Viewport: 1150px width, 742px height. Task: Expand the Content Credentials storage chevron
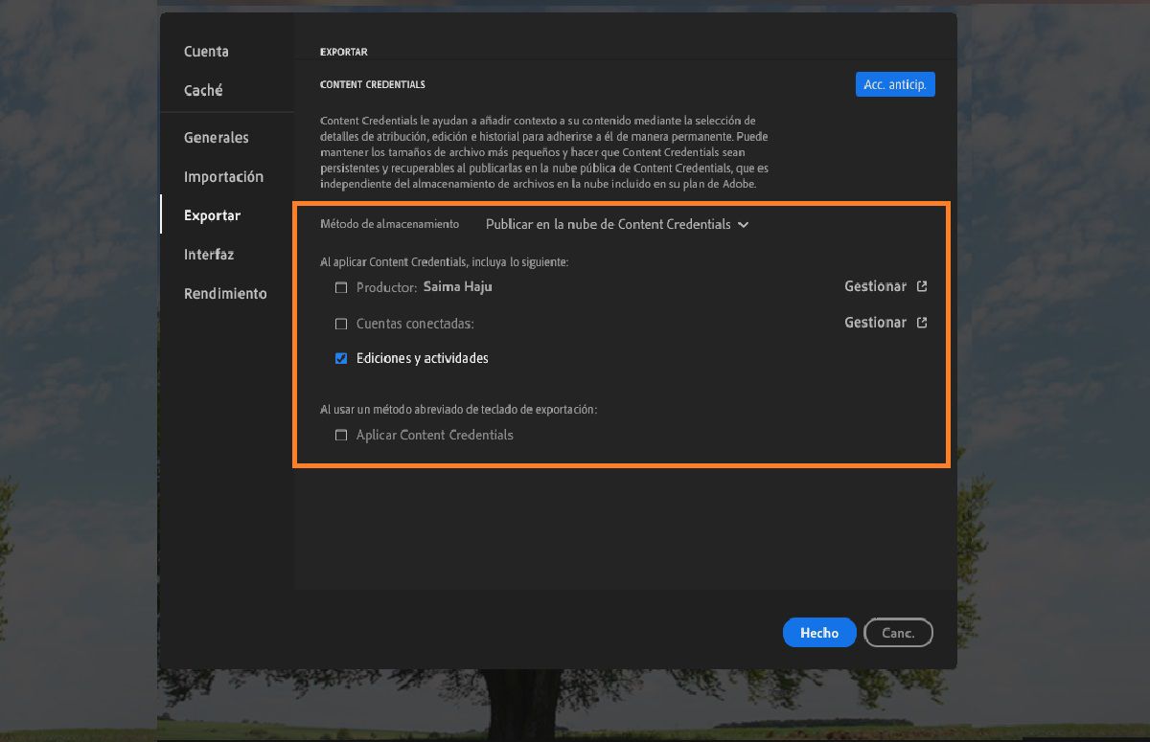pos(743,224)
